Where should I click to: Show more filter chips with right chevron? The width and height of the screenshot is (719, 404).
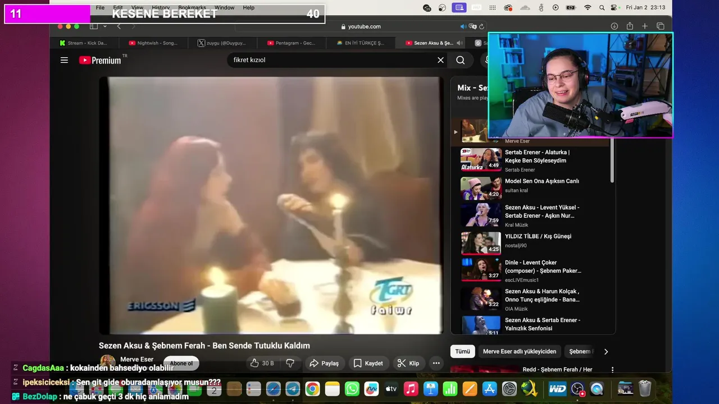pyautogui.click(x=606, y=351)
